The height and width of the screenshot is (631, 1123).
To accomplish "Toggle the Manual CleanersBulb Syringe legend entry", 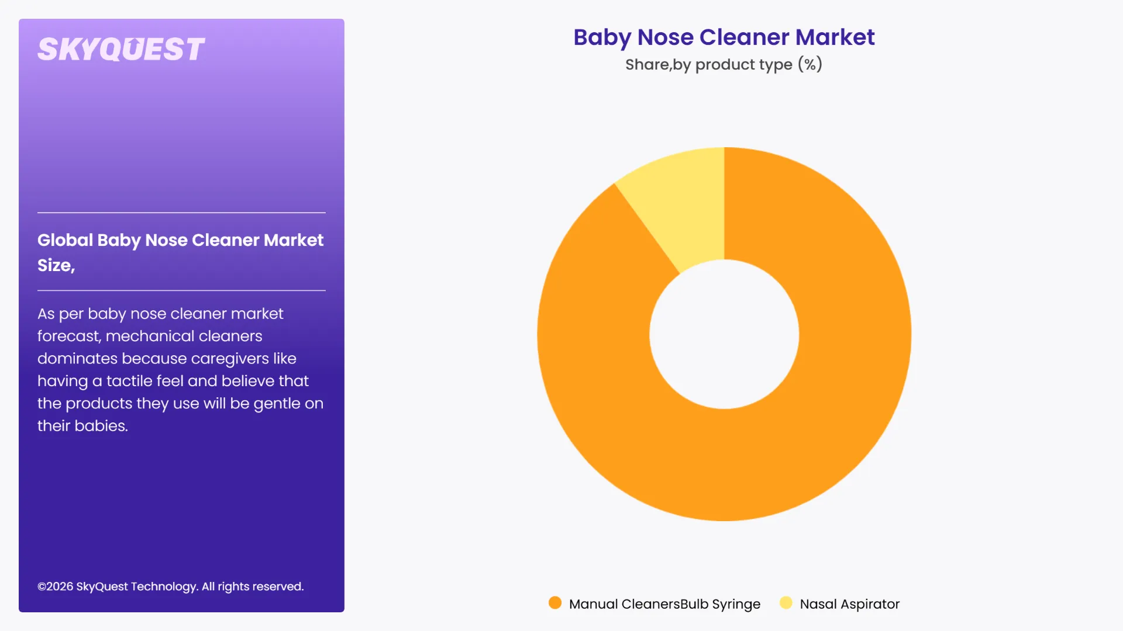I will [654, 604].
